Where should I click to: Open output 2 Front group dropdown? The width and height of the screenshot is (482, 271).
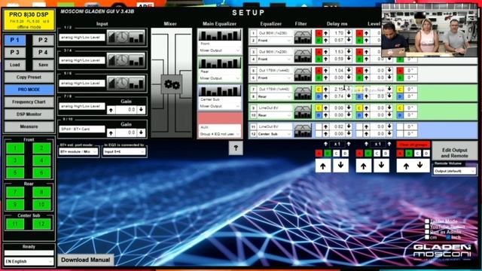click(x=274, y=41)
